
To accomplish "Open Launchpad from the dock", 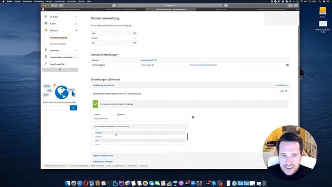I will (74, 183).
